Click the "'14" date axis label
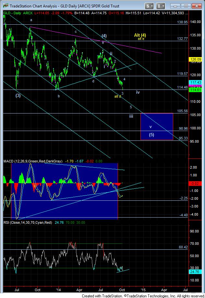This screenshot has width=205, height=298. (x=58, y=290)
